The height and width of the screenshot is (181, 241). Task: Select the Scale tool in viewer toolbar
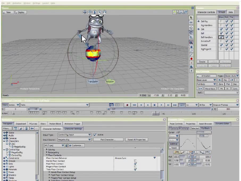click(x=191, y=37)
